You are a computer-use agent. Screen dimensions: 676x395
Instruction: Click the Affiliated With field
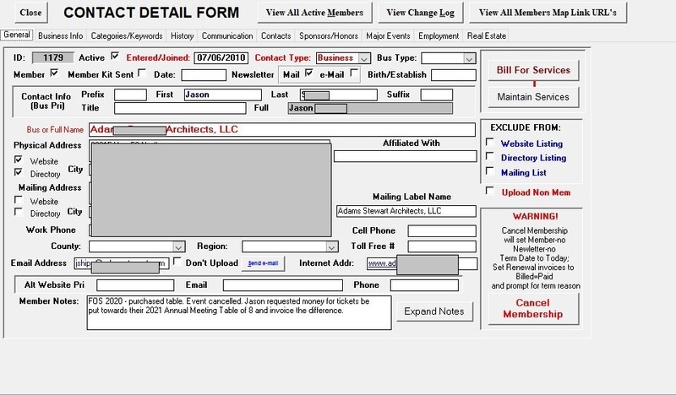pos(406,156)
